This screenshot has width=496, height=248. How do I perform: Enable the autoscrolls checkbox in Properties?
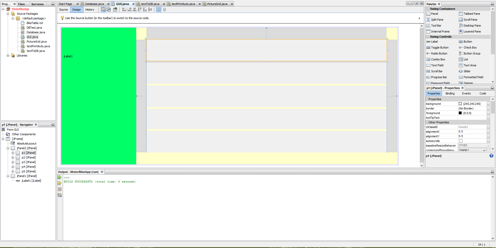click(x=461, y=141)
